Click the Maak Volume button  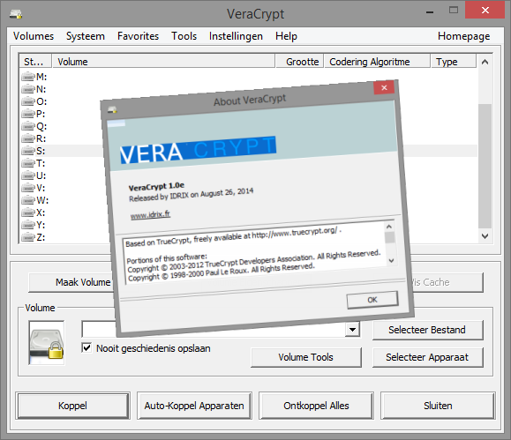point(71,282)
